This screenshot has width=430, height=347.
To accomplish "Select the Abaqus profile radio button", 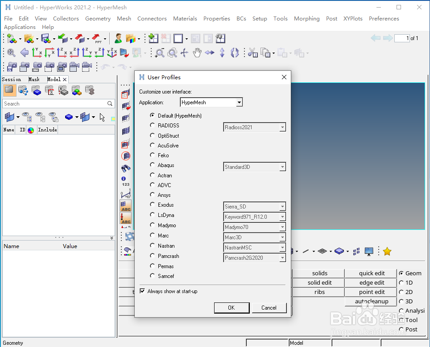I will 152,165.
